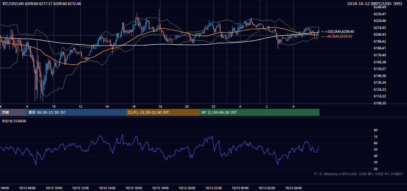Click the 10/12 08:00 date axis label

(27, 188)
